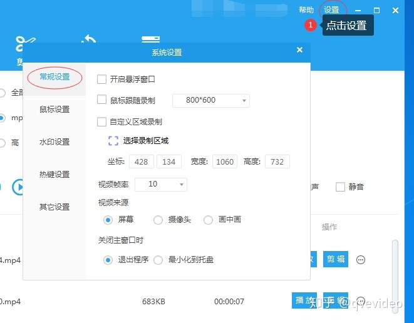Click the undo arrow icon in top toolbar
This screenshot has height=323, width=414.
click(89, 39)
